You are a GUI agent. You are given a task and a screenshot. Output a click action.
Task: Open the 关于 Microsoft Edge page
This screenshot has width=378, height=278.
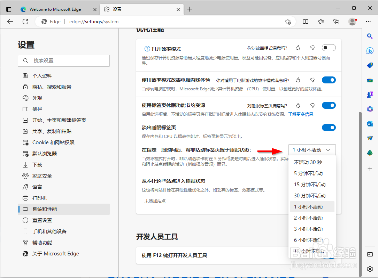55,253
